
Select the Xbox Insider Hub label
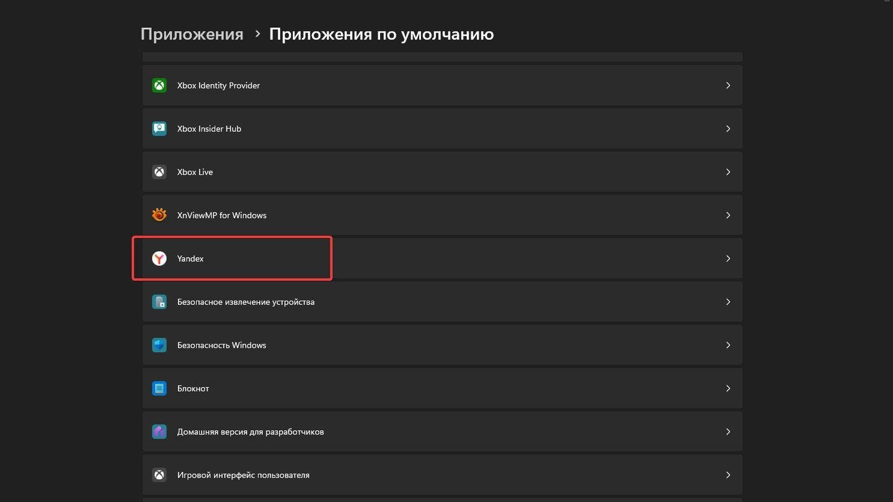(x=209, y=129)
